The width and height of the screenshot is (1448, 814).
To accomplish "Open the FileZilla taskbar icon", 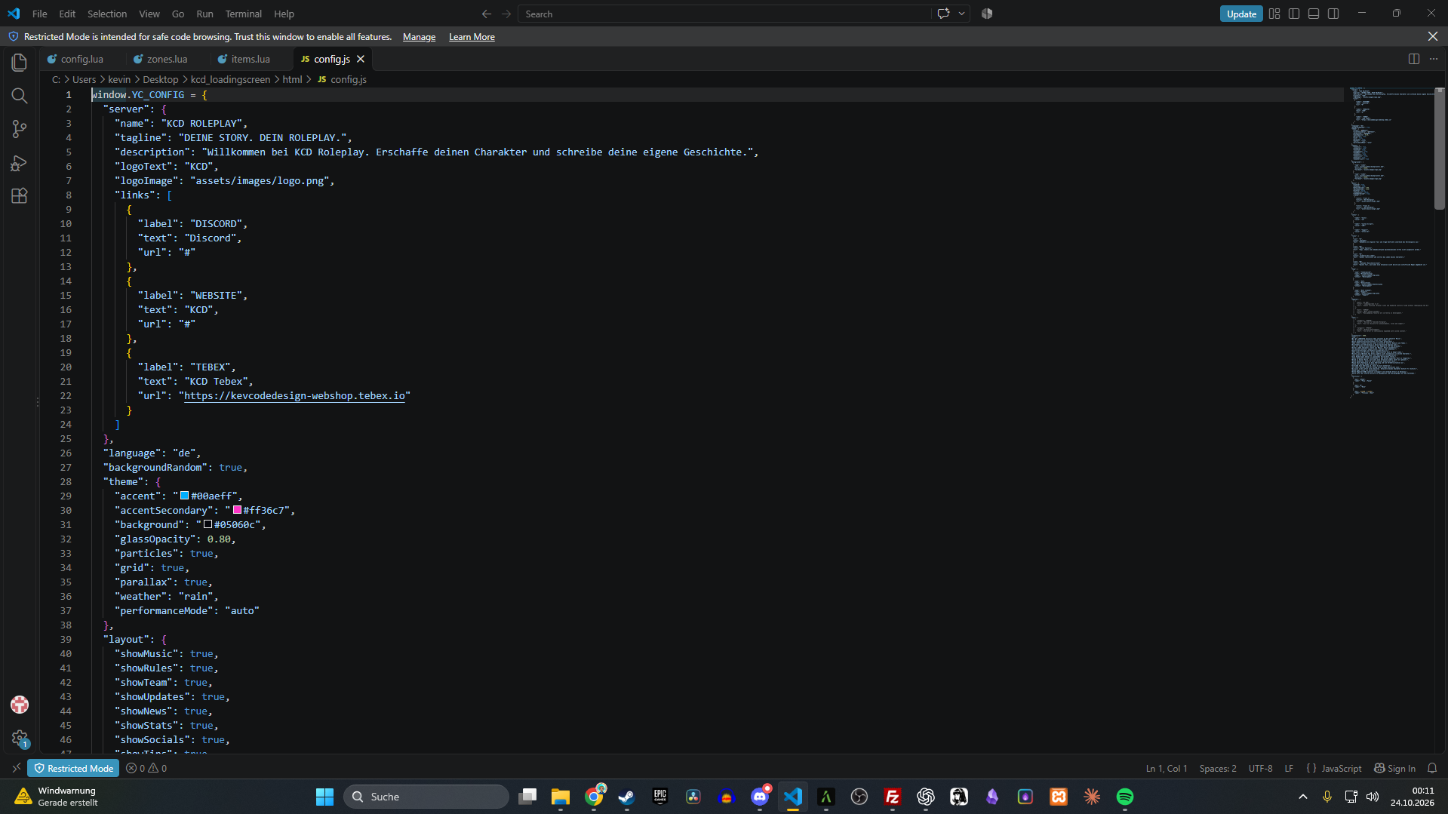I will click(893, 797).
